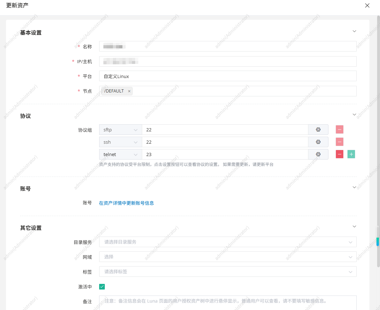Remove the sftp protocol row
Viewport: 380px width, 310px height.
339,130
